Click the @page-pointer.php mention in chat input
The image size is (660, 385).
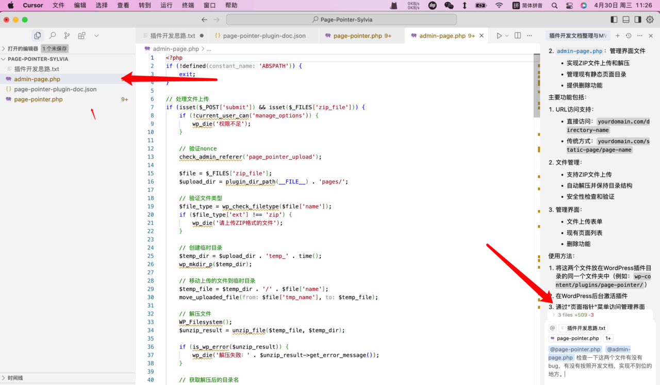coord(575,349)
